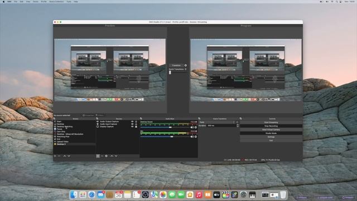
Task: Open the Fade transition dropdown
Action: point(217,122)
